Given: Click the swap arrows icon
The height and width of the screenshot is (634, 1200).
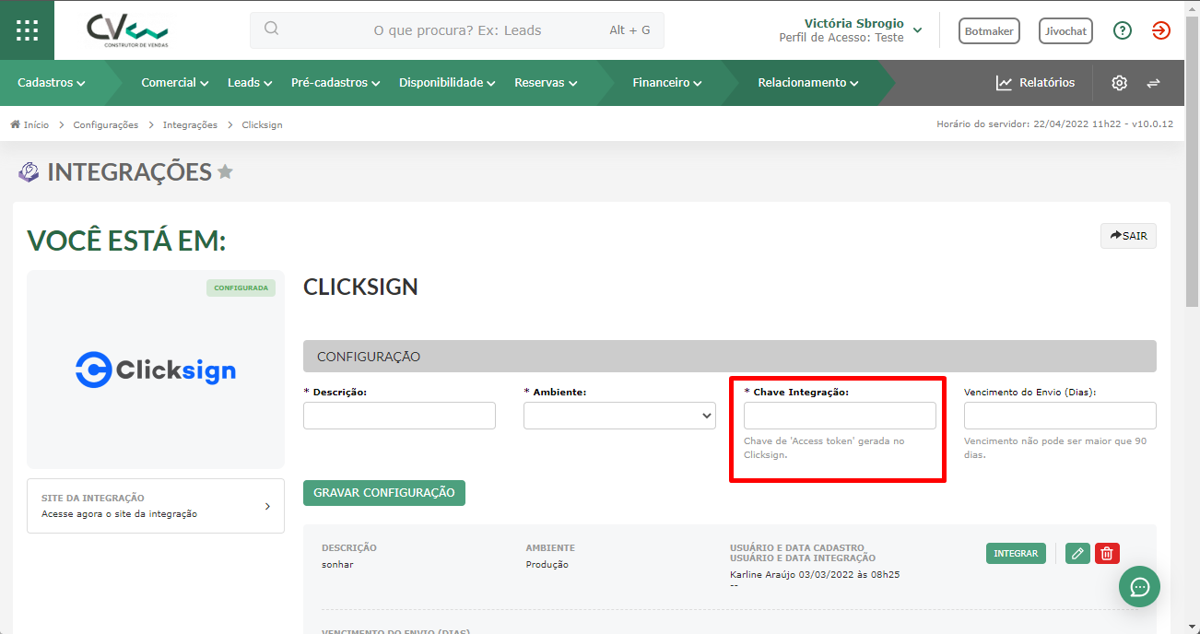Looking at the screenshot, I should (x=1153, y=83).
